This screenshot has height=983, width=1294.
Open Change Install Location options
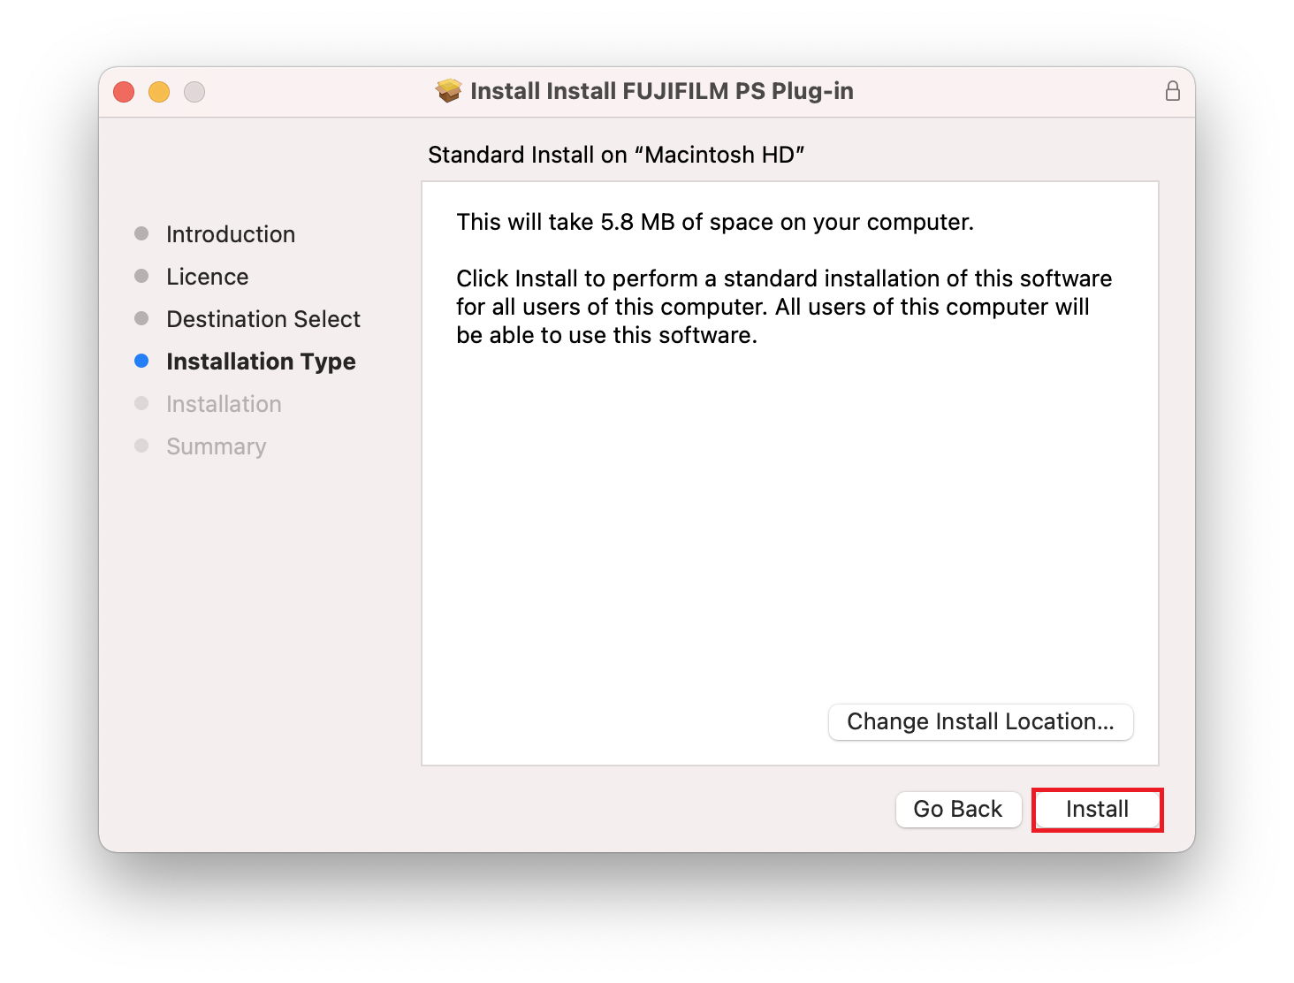[x=980, y=721]
